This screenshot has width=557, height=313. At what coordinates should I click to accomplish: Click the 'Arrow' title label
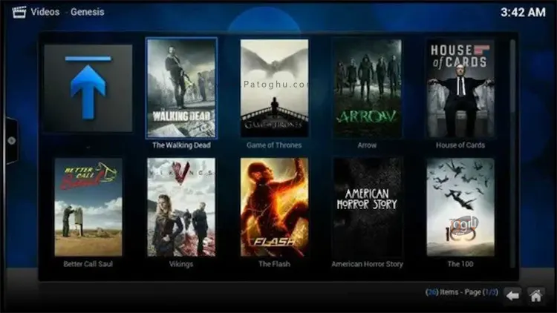tap(368, 145)
